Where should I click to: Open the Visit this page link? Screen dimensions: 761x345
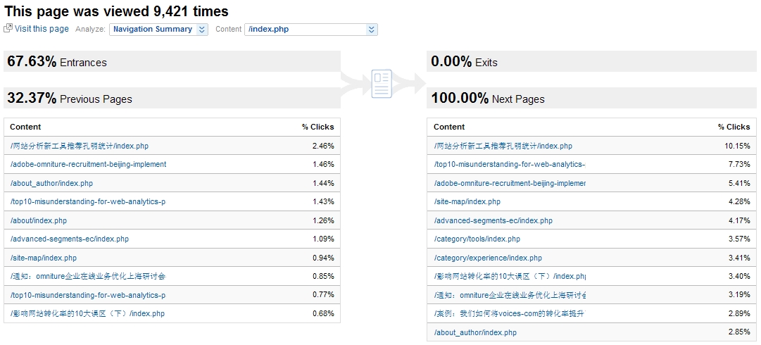point(42,29)
